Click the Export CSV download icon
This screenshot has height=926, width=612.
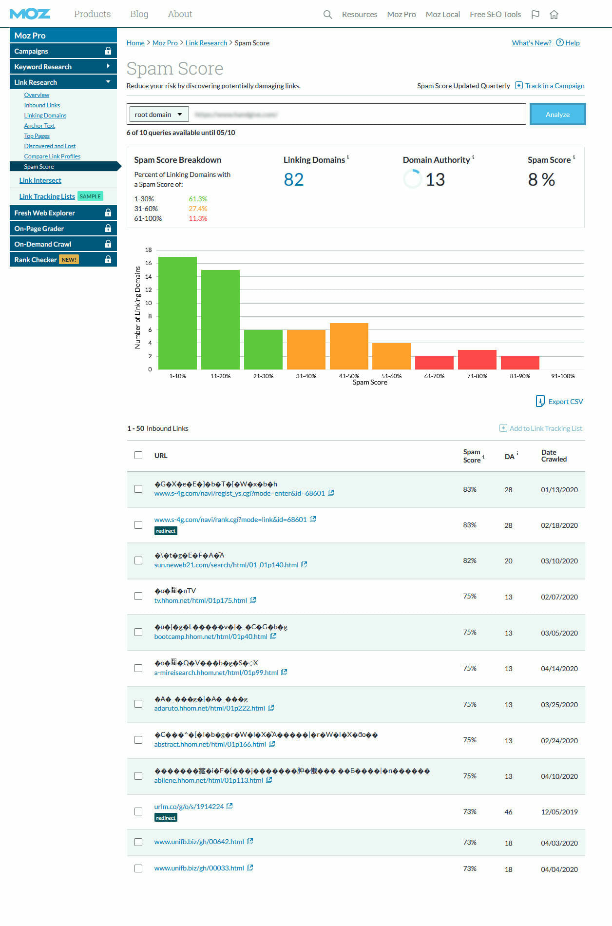click(540, 401)
